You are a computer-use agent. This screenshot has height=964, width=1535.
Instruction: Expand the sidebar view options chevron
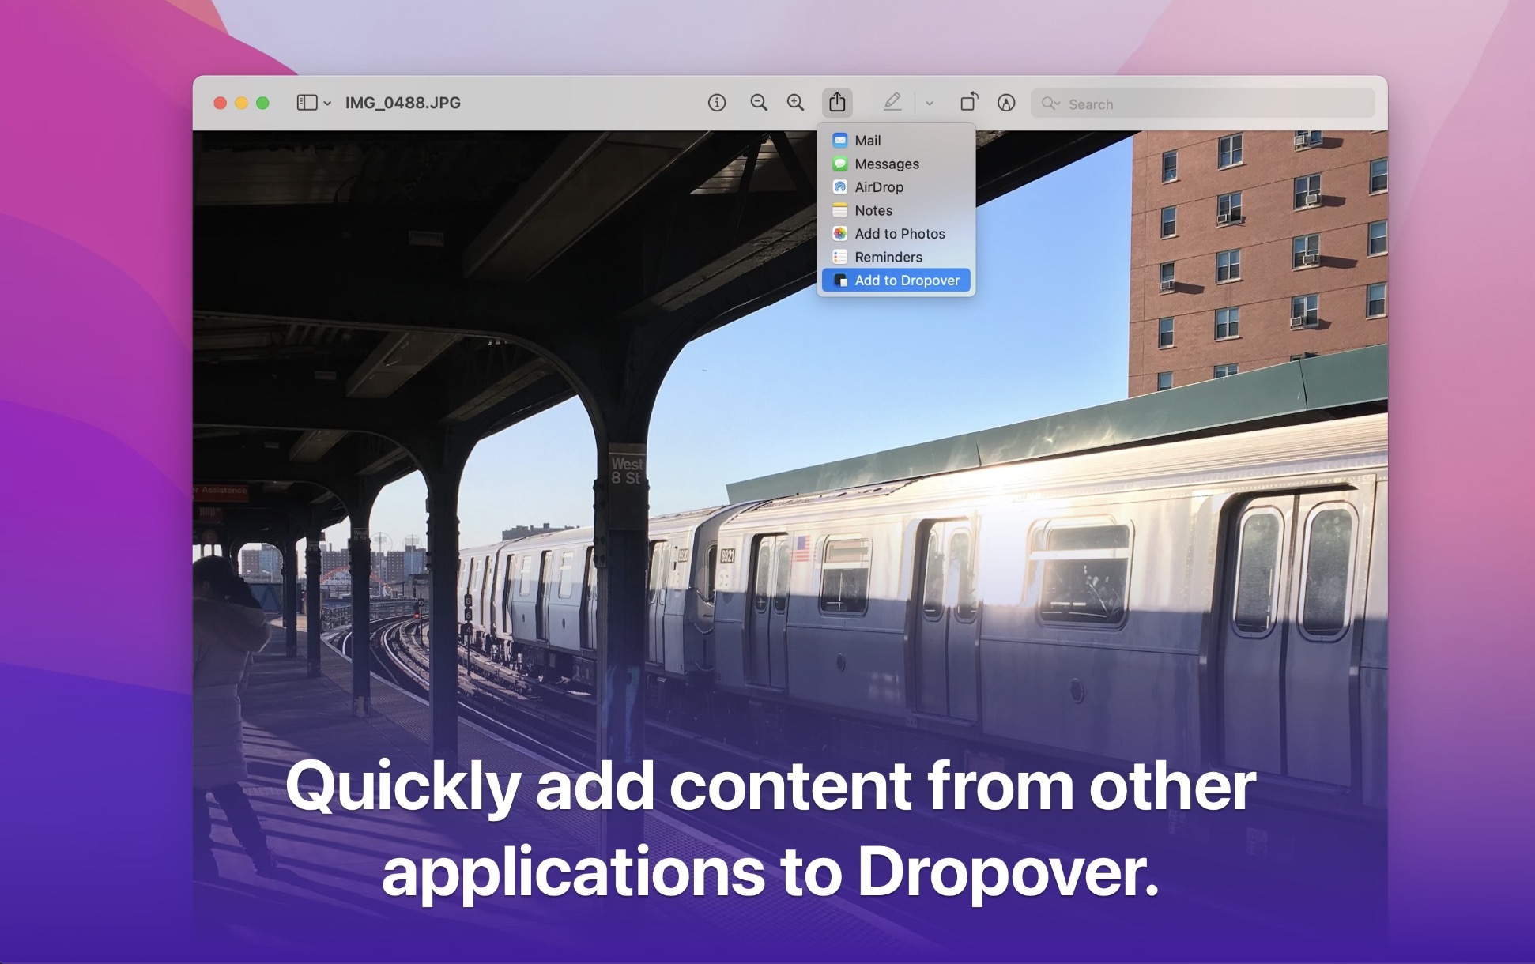tap(327, 104)
